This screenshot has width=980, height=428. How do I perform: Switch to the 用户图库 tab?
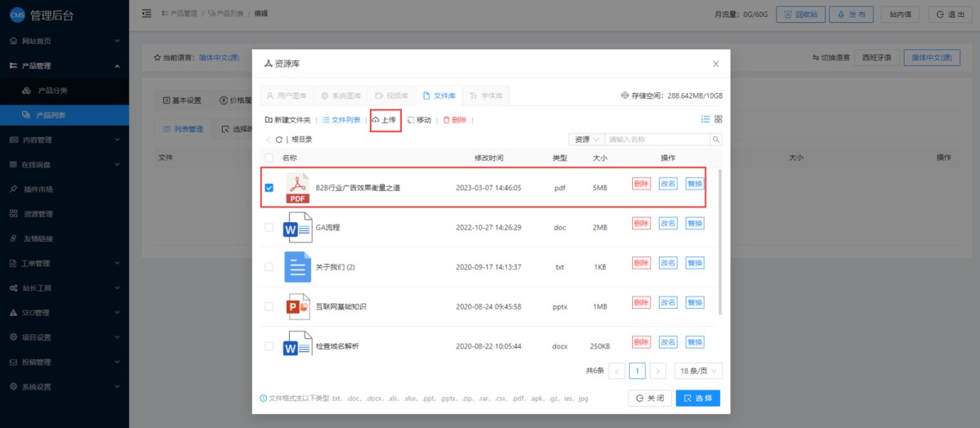click(x=287, y=96)
